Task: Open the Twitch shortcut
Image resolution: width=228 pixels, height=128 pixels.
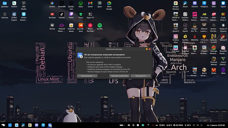Action: (x=71, y=16)
